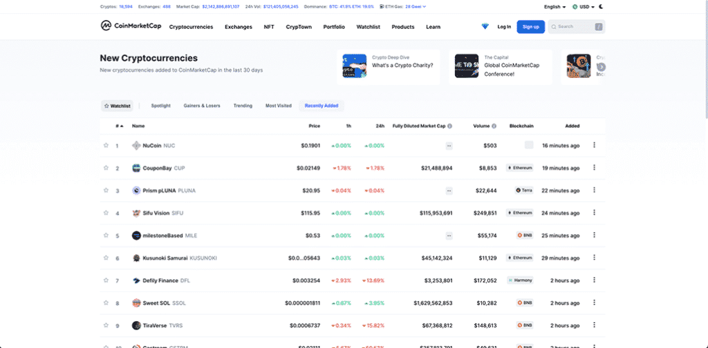Open the Cryptocurrencies menu

point(191,27)
